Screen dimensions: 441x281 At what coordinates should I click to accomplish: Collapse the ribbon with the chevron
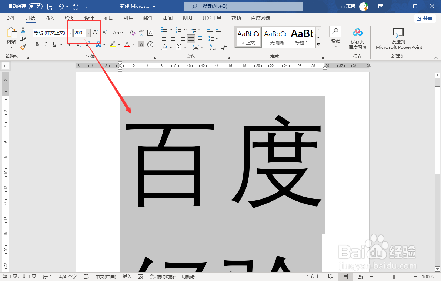[436, 58]
